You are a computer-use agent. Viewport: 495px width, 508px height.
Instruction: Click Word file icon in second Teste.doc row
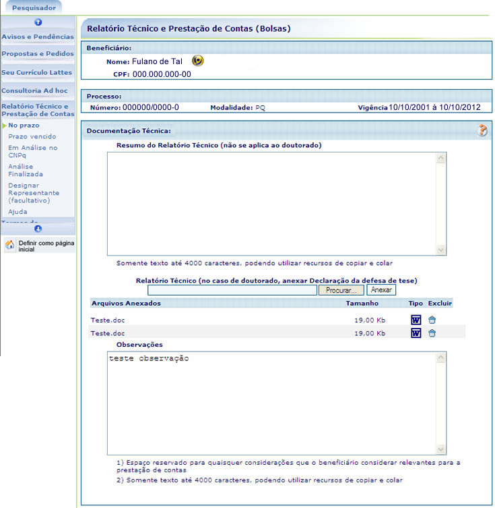point(416,333)
